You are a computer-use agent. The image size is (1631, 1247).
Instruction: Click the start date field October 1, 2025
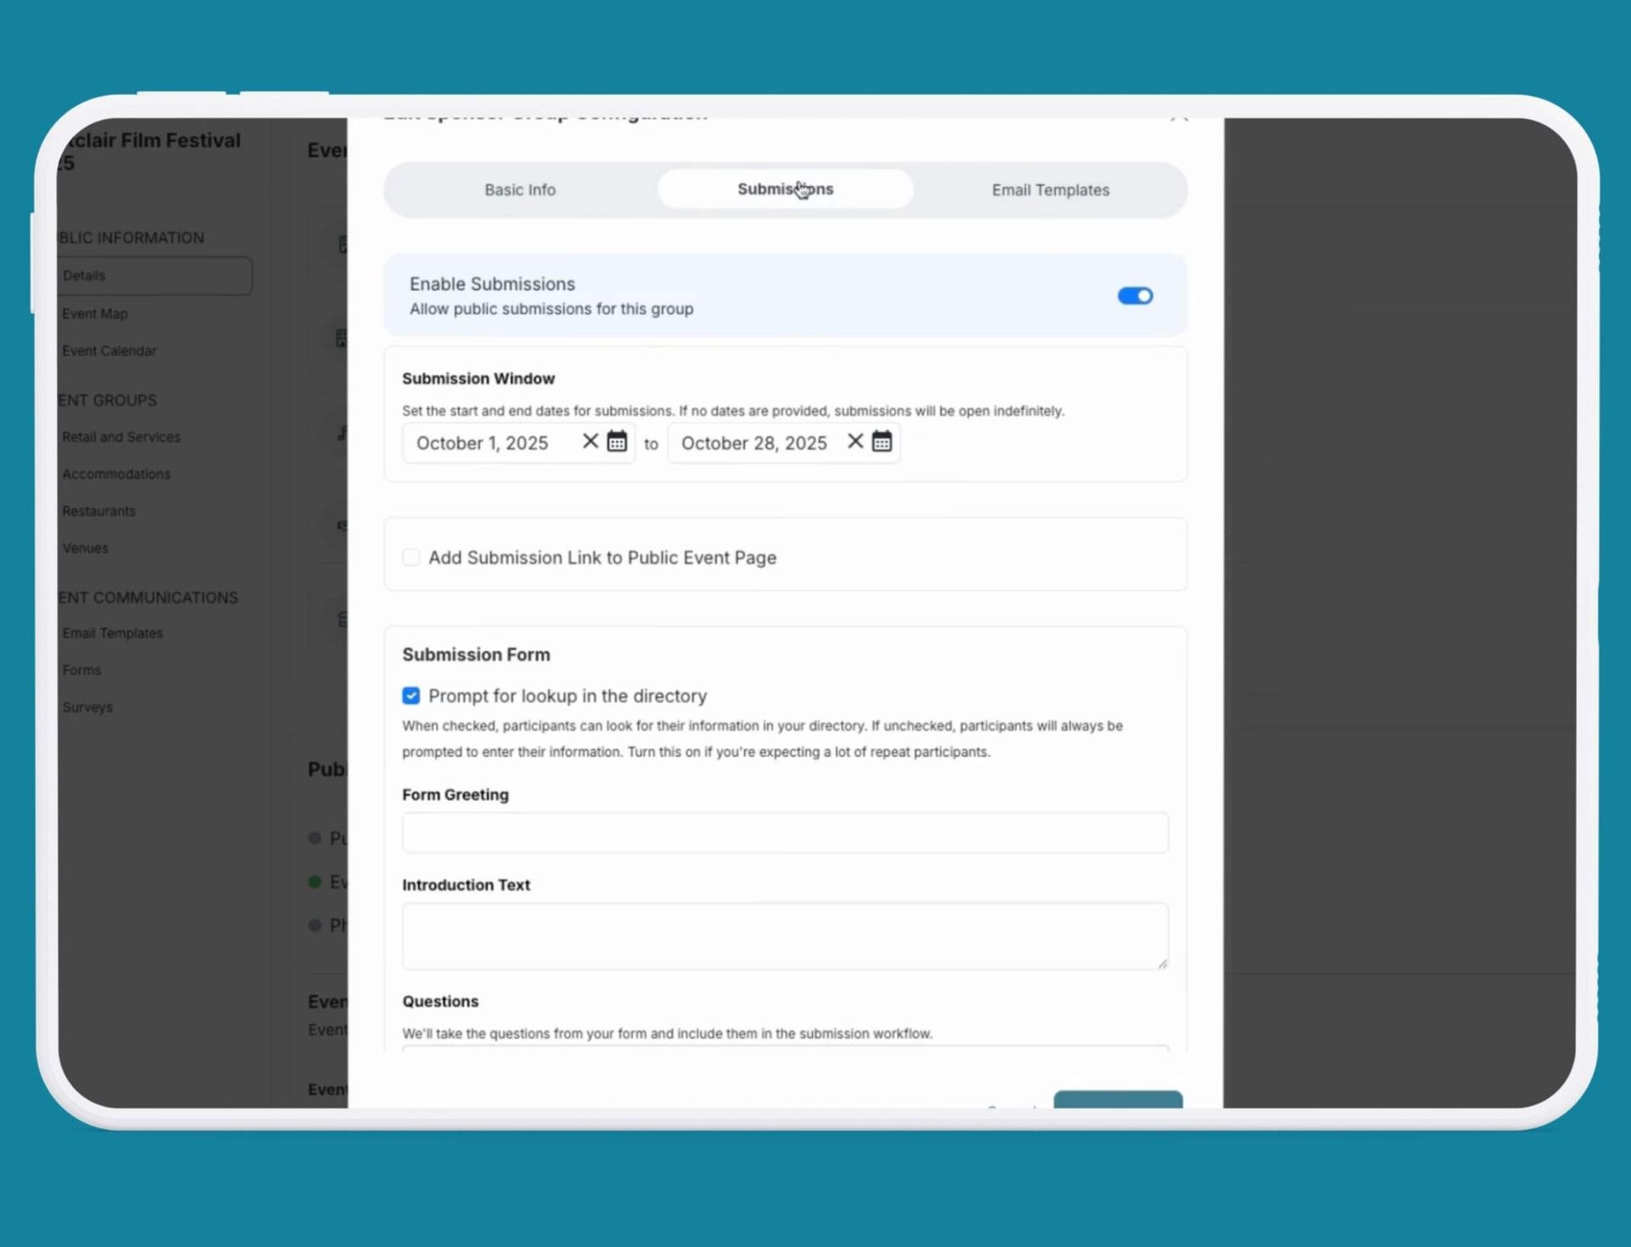point(519,443)
